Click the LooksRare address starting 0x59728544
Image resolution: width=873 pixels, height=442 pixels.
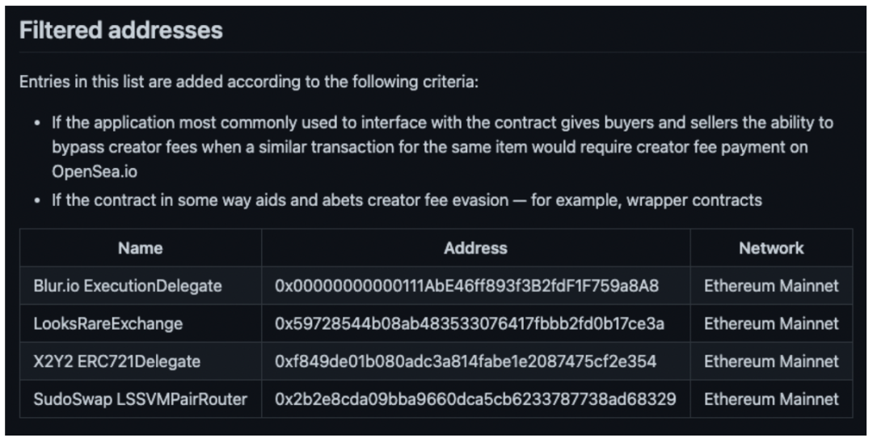click(x=470, y=323)
